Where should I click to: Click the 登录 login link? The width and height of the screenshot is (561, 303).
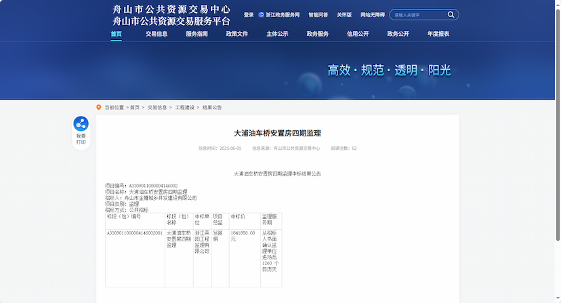click(249, 15)
